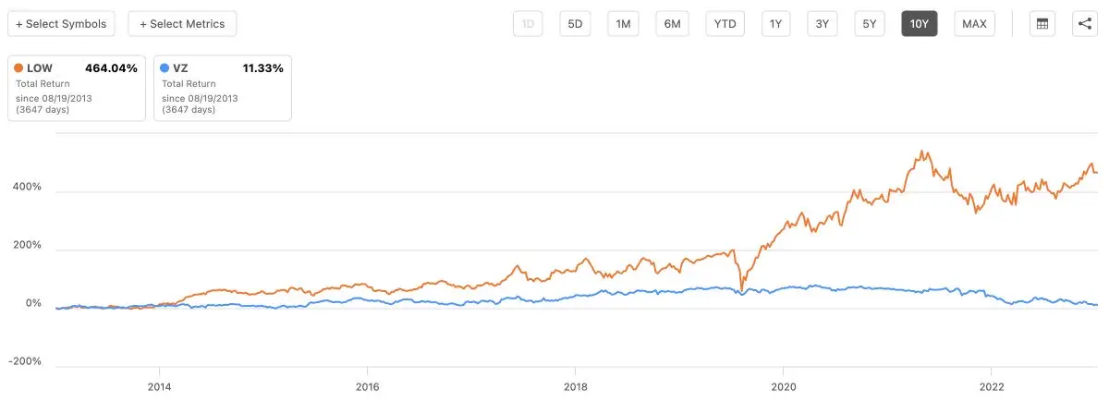The image size is (1109, 402).
Task: Open the table view icon
Action: coord(1042,24)
